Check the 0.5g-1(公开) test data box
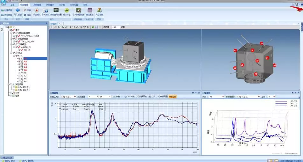 coord(14,87)
